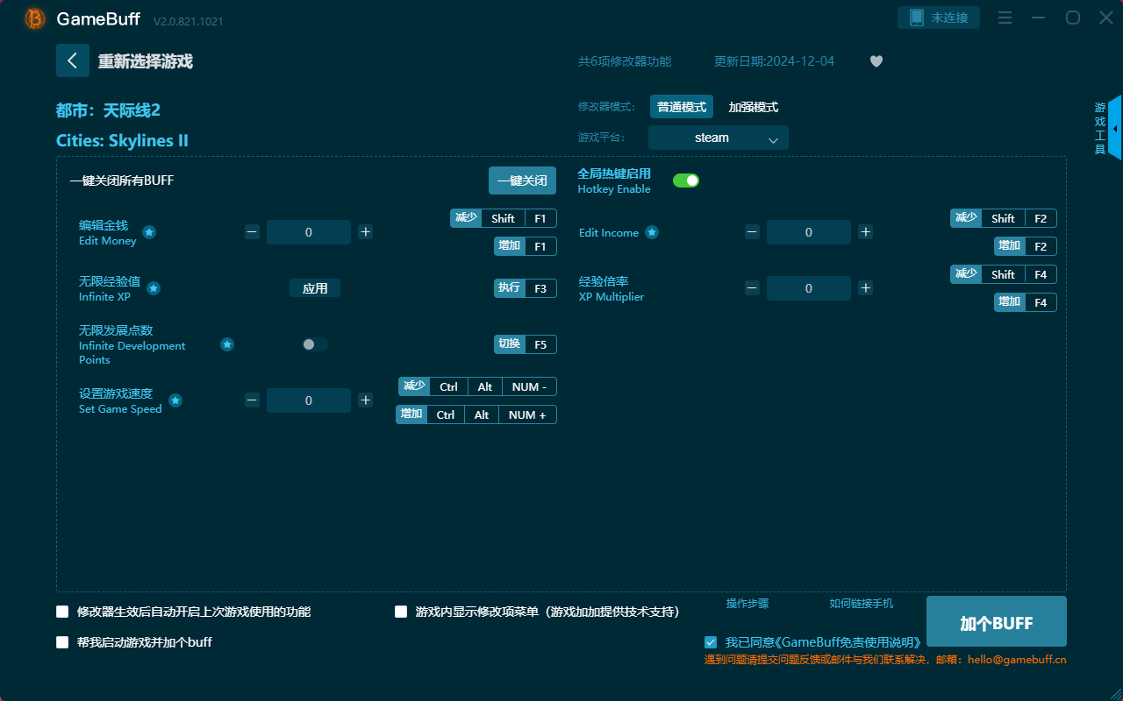This screenshot has height=701, width=1123.
Task: Click 应用 button for Infinite XP
Action: [315, 288]
